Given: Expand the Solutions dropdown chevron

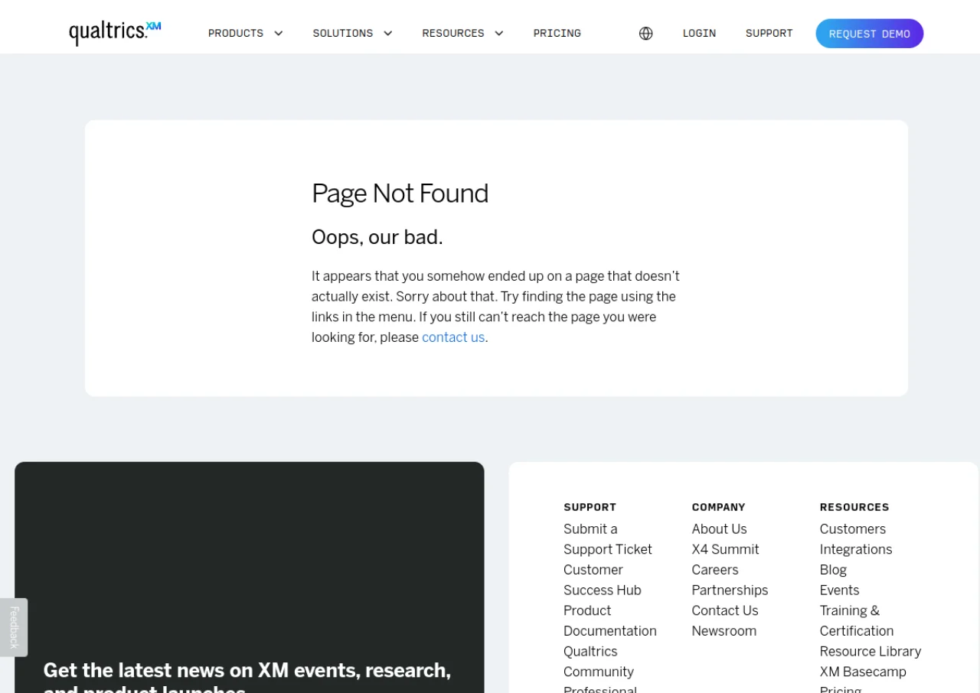Looking at the screenshot, I should click(x=388, y=34).
